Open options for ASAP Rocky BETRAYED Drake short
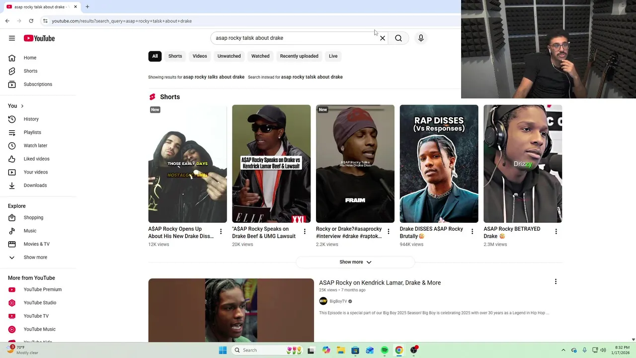This screenshot has width=636, height=358. 556,232
